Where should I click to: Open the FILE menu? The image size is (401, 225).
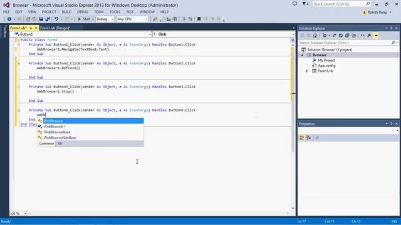[6, 12]
